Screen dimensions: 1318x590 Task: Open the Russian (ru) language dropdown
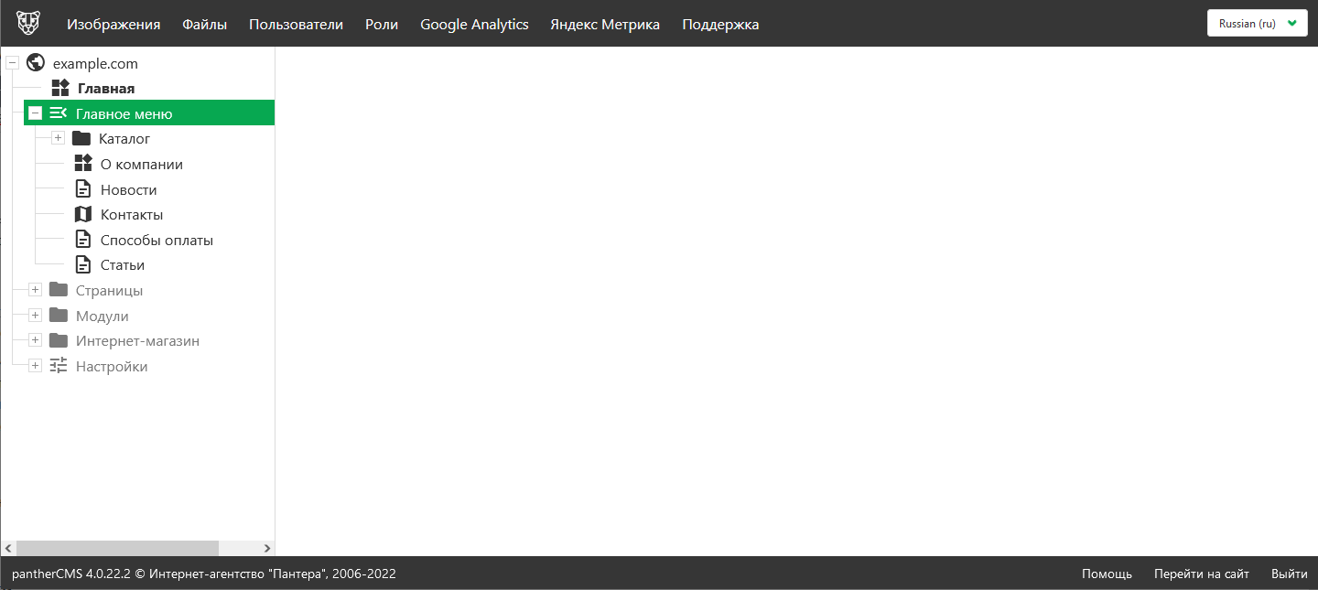click(1257, 24)
